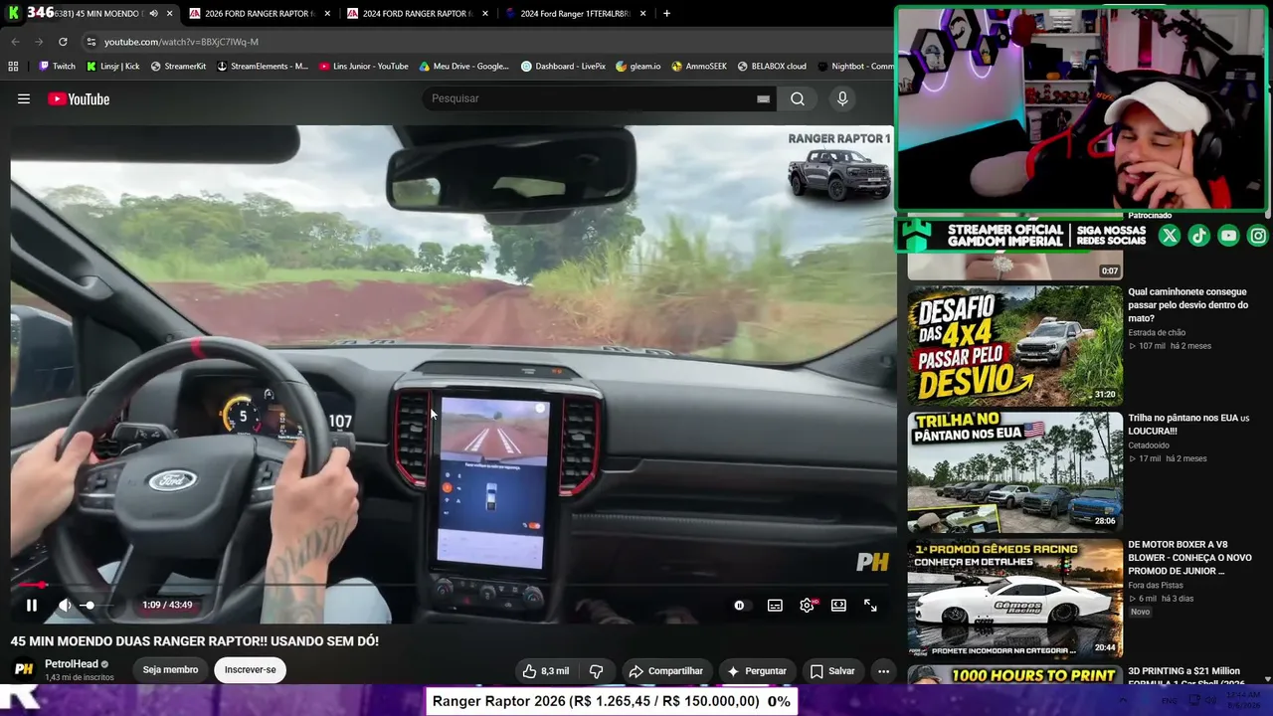Open the X social icon in stream overlay
Viewport: 1273px width, 716px height.
tap(1170, 236)
